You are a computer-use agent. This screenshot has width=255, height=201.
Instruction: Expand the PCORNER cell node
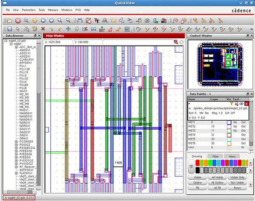pyautogui.click(x=16, y=142)
